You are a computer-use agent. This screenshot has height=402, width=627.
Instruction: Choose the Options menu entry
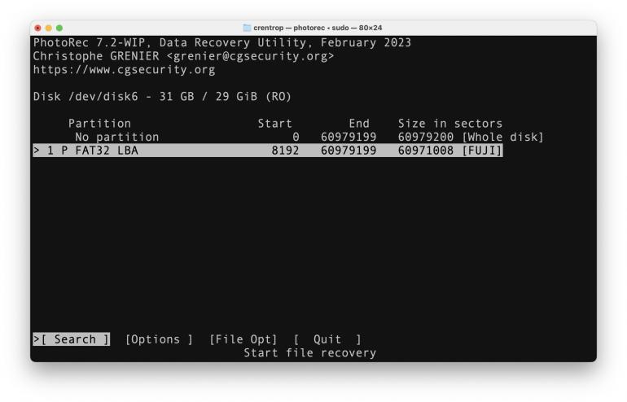pyautogui.click(x=159, y=339)
